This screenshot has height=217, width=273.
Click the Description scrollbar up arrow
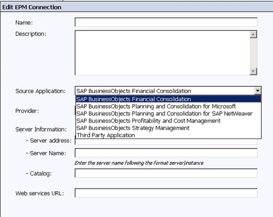[x=253, y=34]
